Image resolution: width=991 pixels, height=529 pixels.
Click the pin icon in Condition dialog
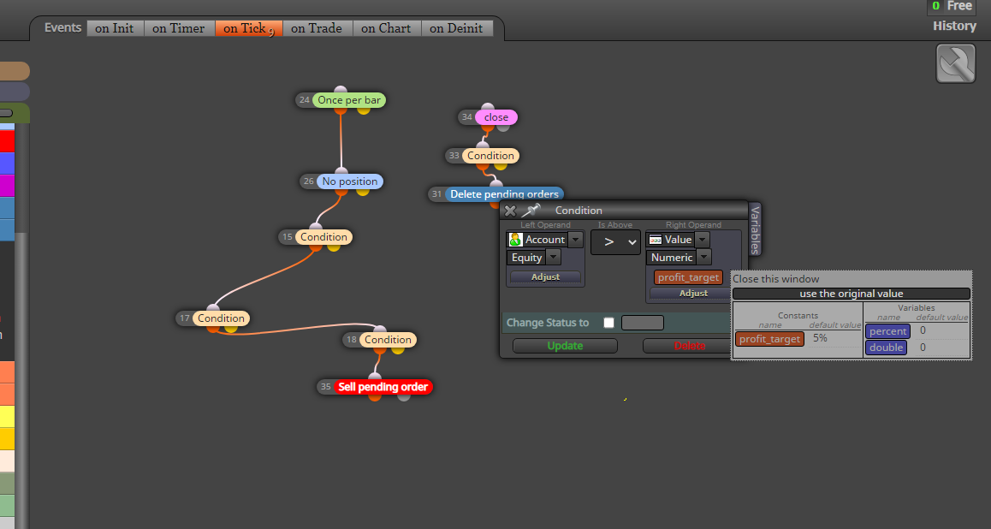(x=531, y=211)
